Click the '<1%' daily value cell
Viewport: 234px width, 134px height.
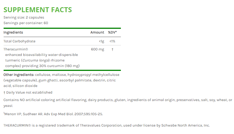tap(112, 41)
